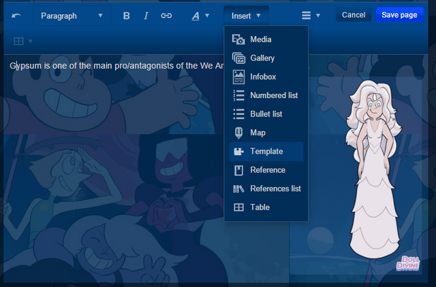Click the Media camera icon
This screenshot has width=436, height=287.
238,39
